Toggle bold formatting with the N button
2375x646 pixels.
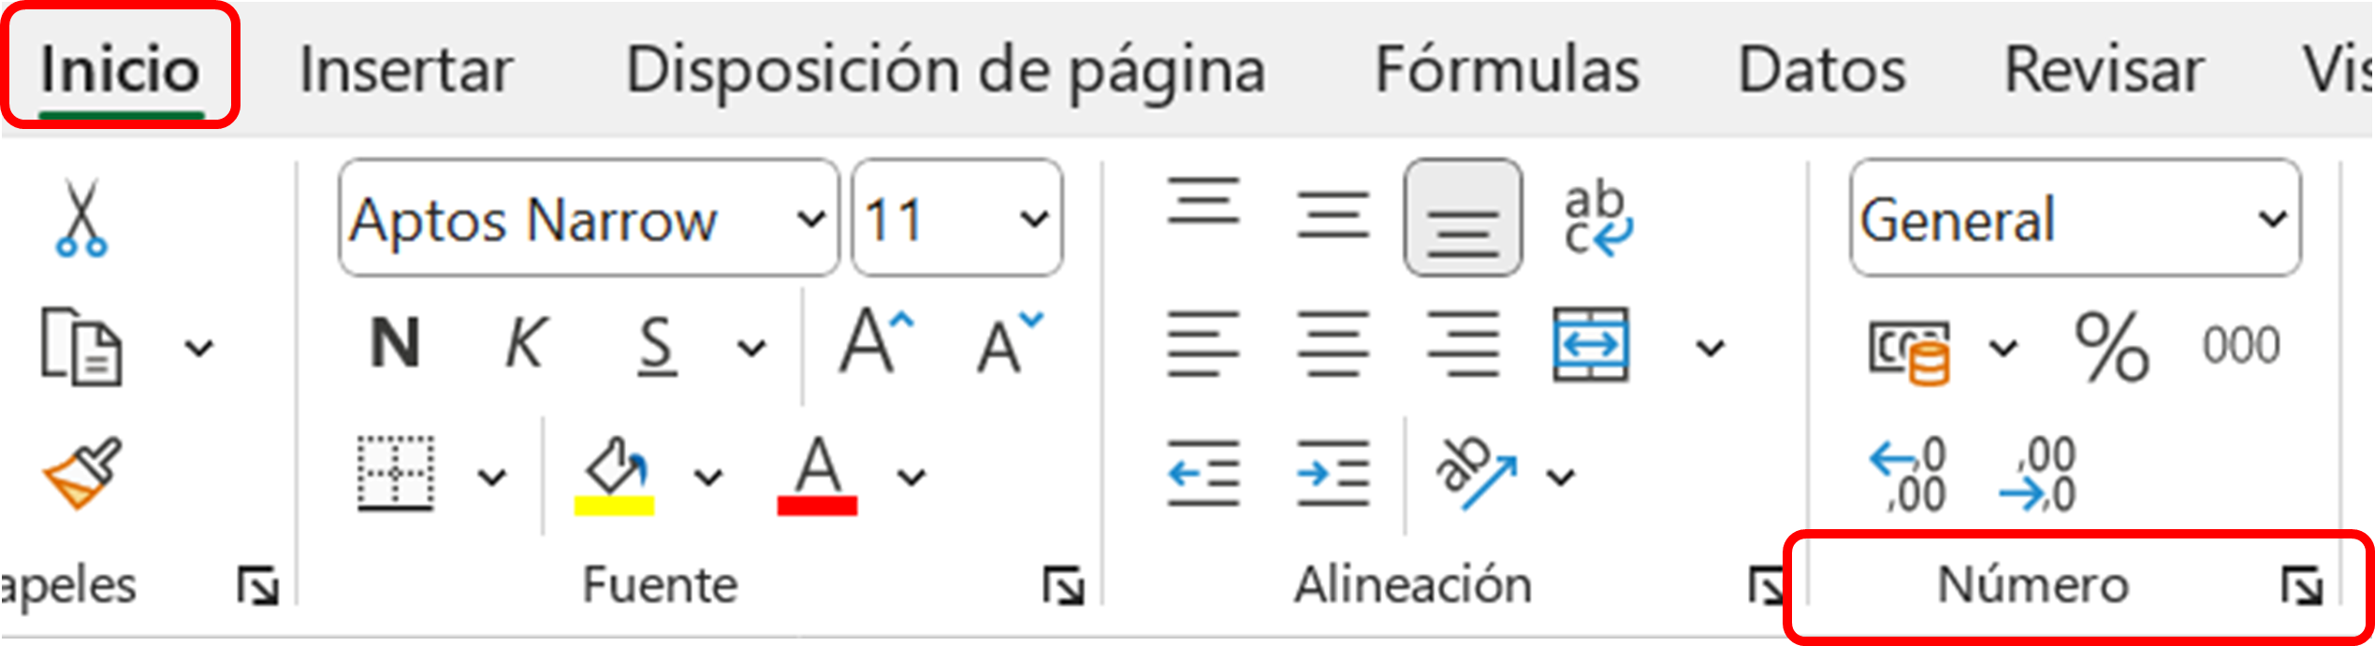coord(395,344)
